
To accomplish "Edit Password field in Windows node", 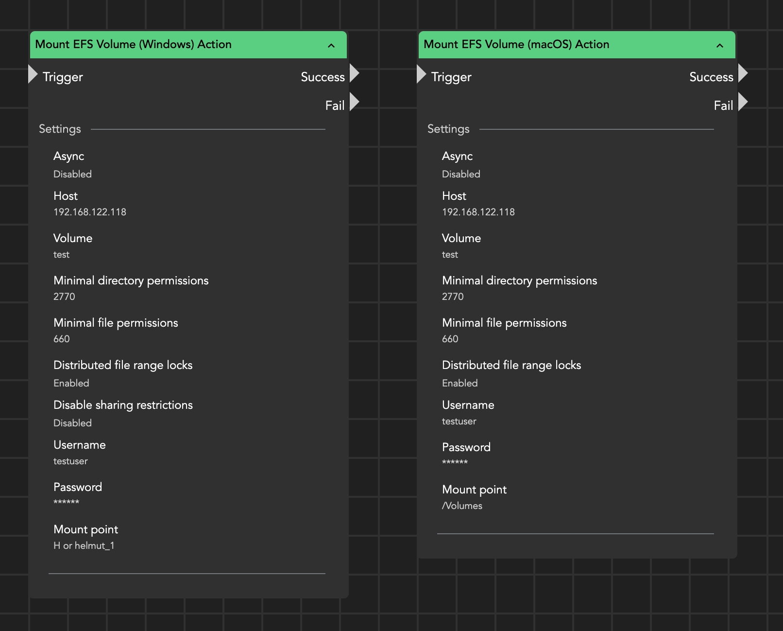I will 67,502.
